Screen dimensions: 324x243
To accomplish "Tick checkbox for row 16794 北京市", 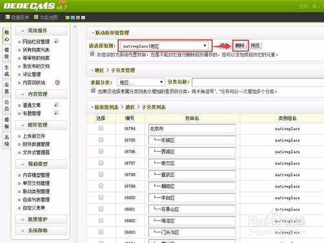I will (100, 128).
